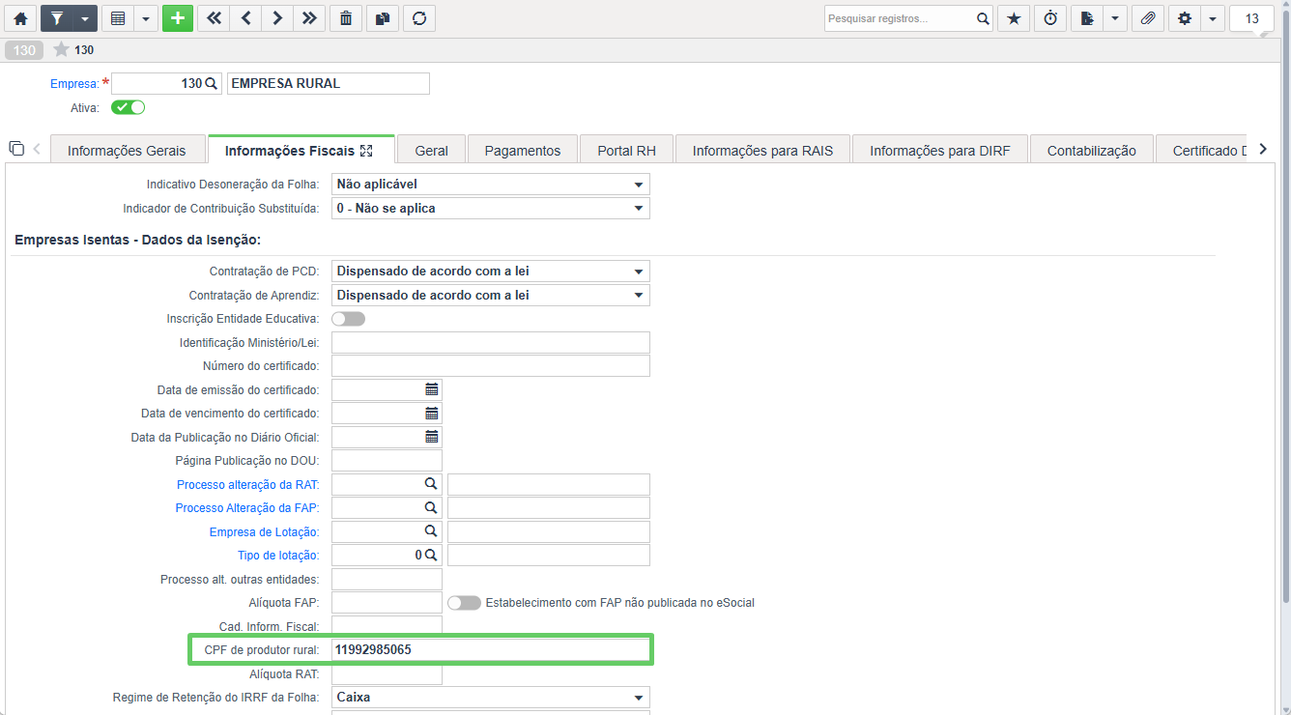Image resolution: width=1291 pixels, height=715 pixels.
Task: Switch to the Geral tab
Action: tap(431, 151)
